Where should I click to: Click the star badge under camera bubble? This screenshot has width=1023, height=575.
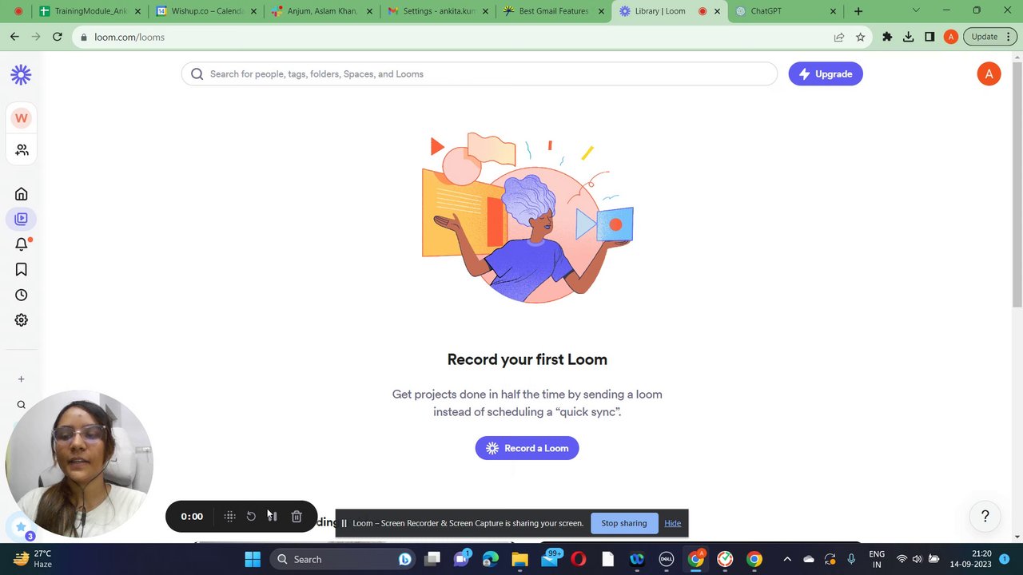coord(21,527)
